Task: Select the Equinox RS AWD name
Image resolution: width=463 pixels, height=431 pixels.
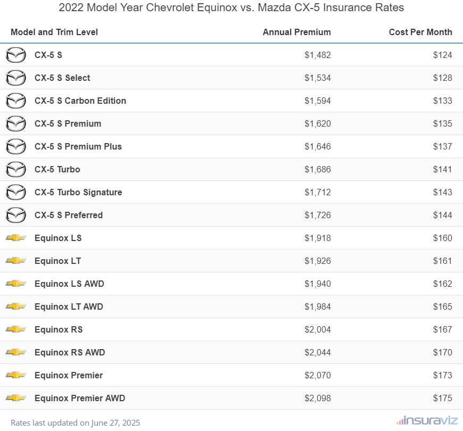Action: point(70,352)
